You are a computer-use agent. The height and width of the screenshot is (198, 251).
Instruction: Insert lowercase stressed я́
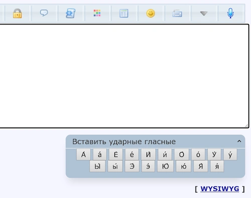217,166
